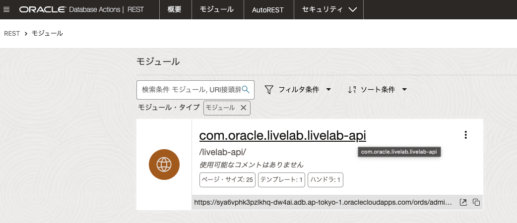Go to REST in the breadcrumb
The height and width of the screenshot is (223, 517).
[12, 33]
